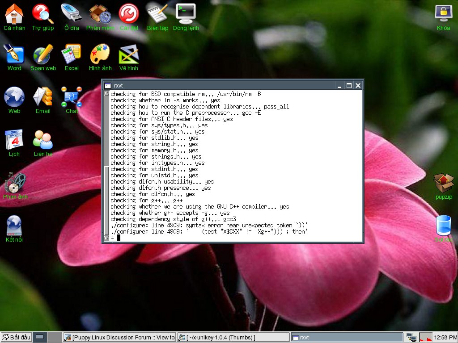
Task: Click the red CPU load graph tray icon
Action: coord(425,338)
